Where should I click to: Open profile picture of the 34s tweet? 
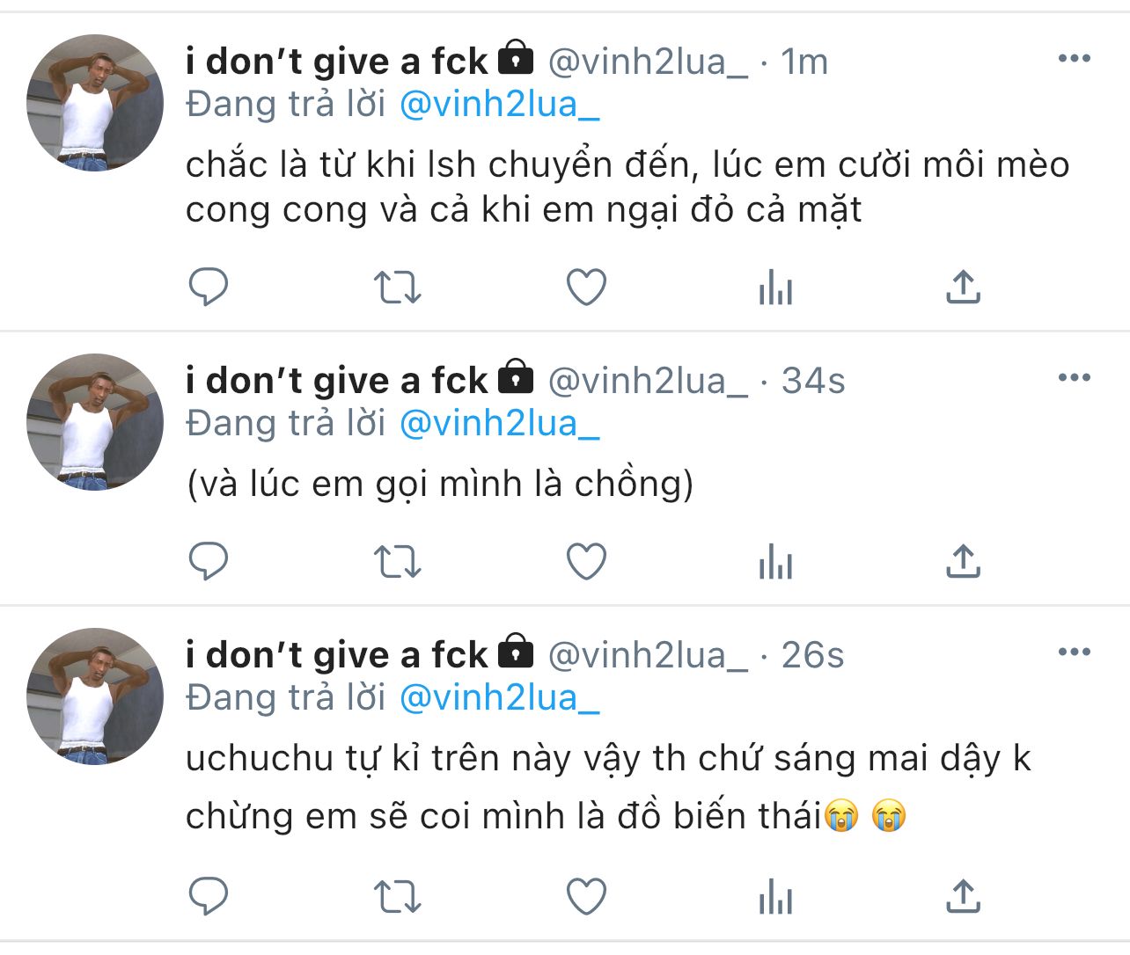[95, 422]
